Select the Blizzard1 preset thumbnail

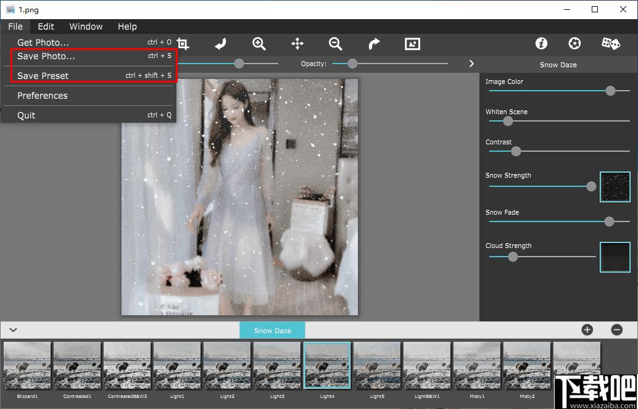(27, 365)
